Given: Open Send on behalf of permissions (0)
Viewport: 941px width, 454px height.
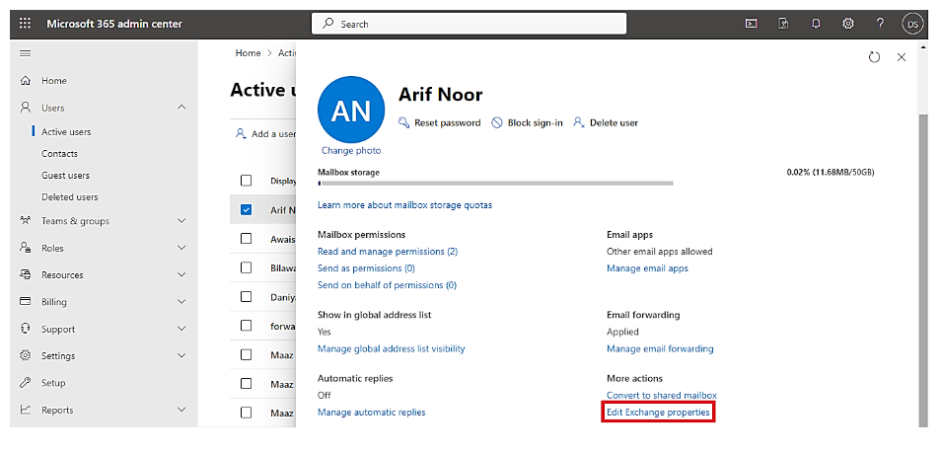Looking at the screenshot, I should click(387, 285).
